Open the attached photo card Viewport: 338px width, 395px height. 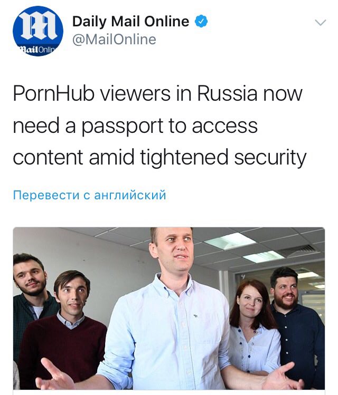point(169,309)
